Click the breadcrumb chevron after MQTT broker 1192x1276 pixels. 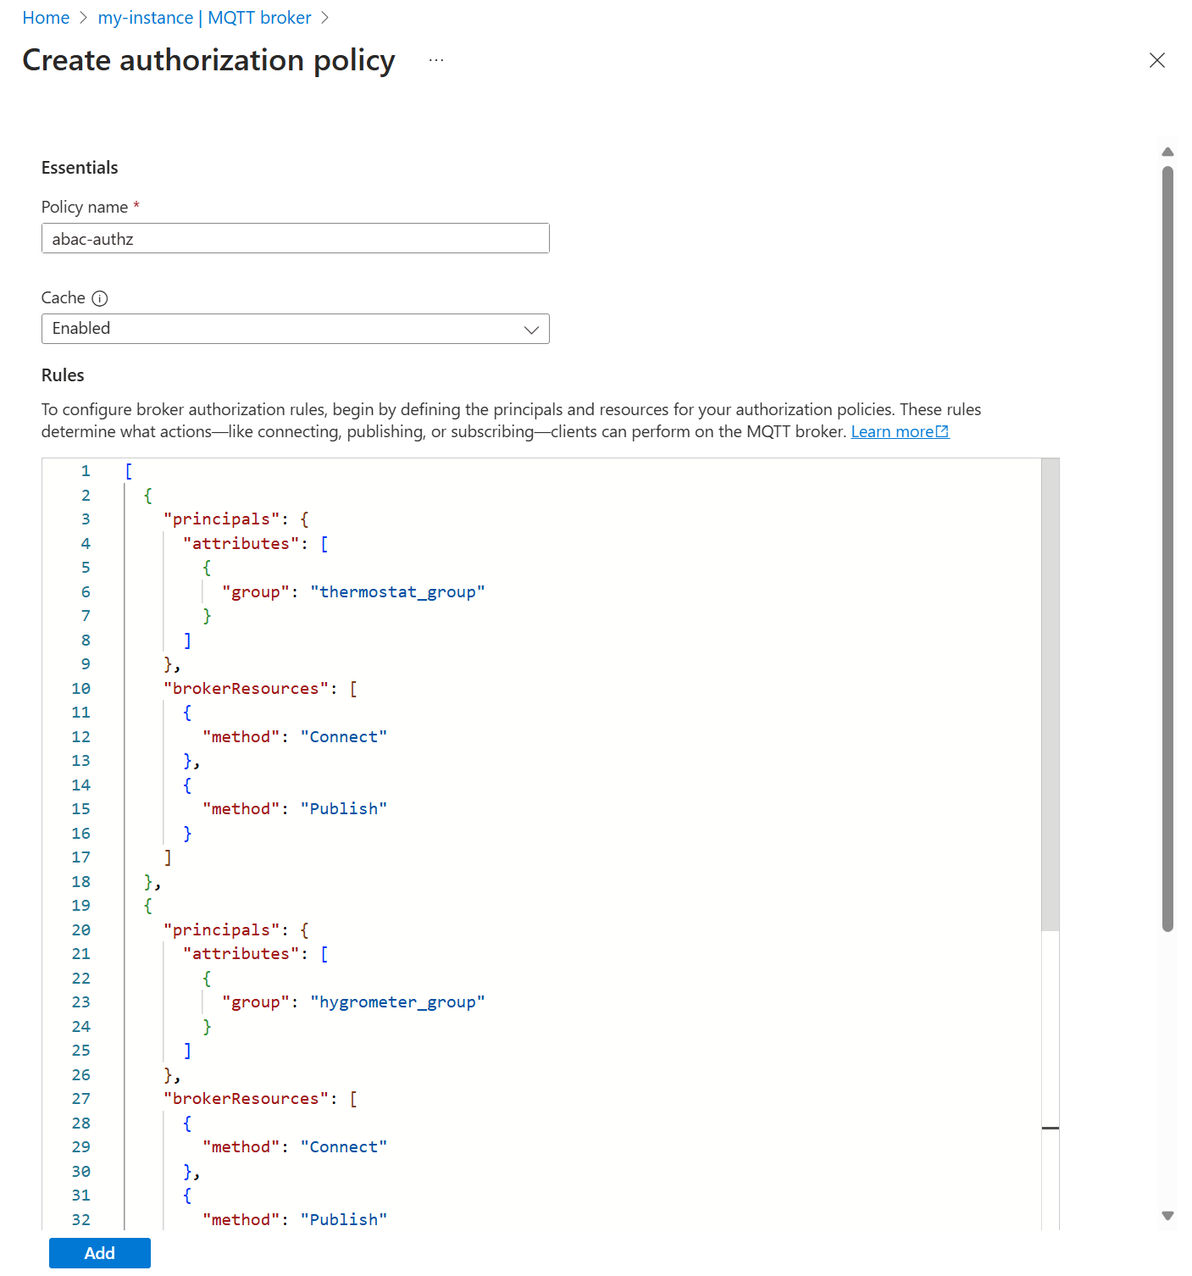[325, 17]
